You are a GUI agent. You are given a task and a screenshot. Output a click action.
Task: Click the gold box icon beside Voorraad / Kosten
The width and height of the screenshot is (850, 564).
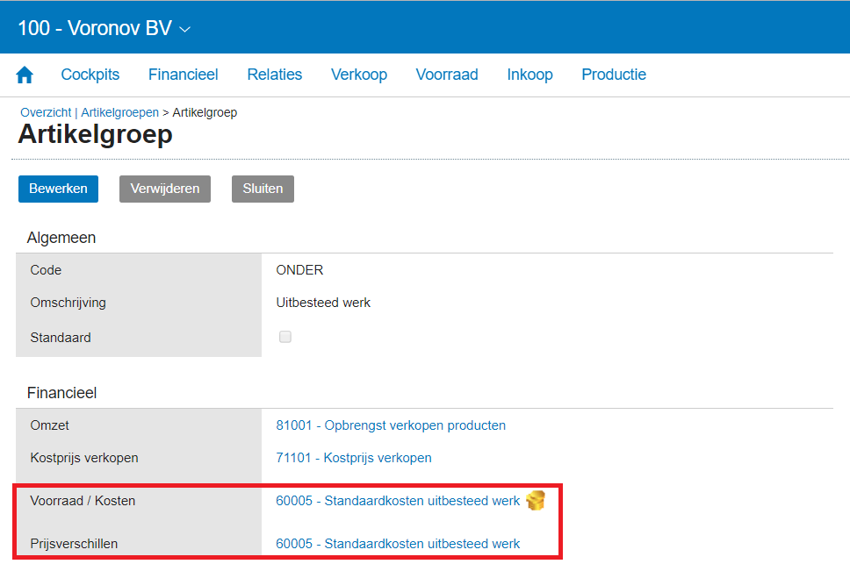535,501
